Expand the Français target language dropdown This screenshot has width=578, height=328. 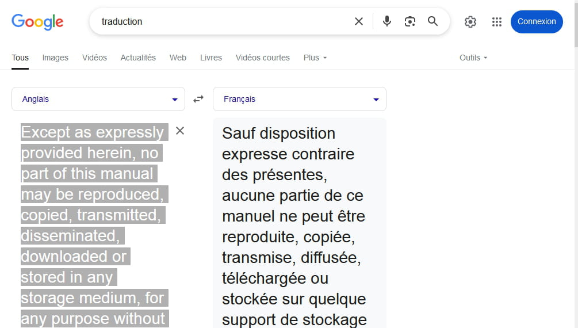pos(299,99)
